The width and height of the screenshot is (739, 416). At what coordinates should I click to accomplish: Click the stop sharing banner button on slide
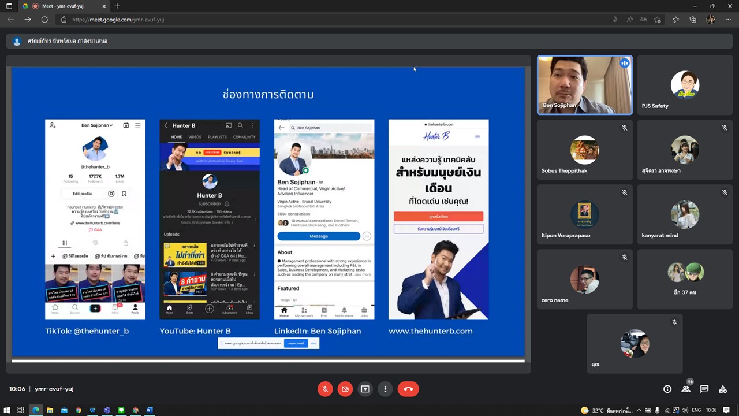coord(296,343)
